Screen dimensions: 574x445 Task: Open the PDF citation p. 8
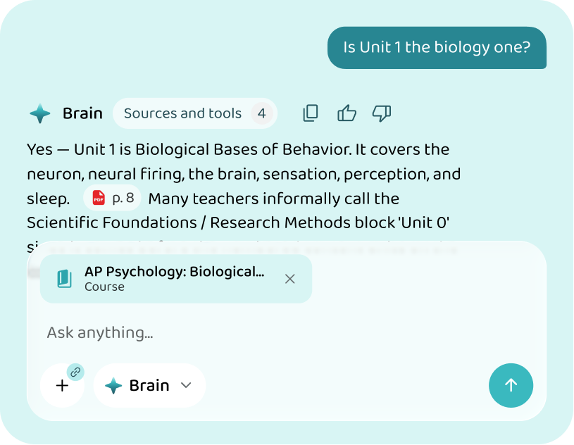coord(112,198)
